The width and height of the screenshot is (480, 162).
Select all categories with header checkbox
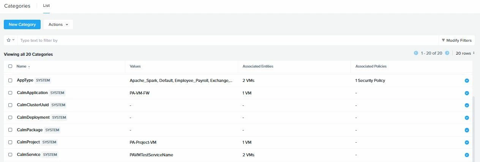tap(10, 66)
